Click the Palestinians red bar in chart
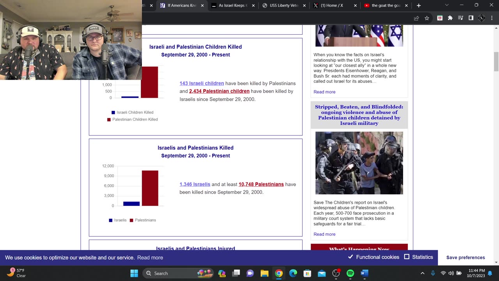 (150, 188)
